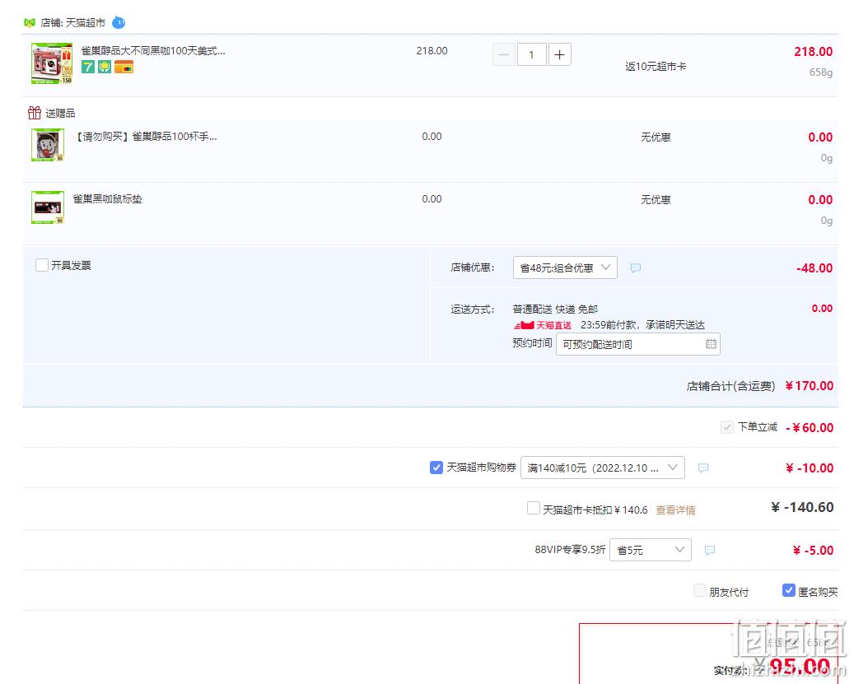Click the 88VIP专享9.5折 label
The width and height of the screenshot is (854, 684).
pos(570,550)
